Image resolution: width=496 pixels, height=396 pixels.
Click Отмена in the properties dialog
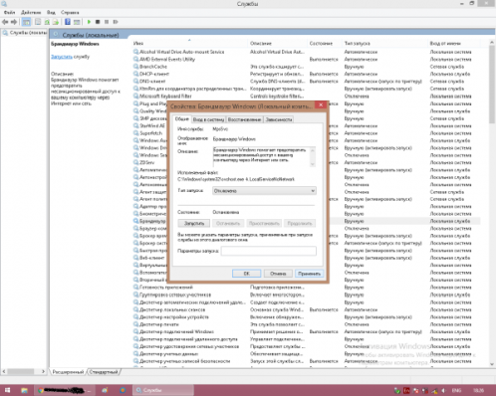click(x=278, y=274)
